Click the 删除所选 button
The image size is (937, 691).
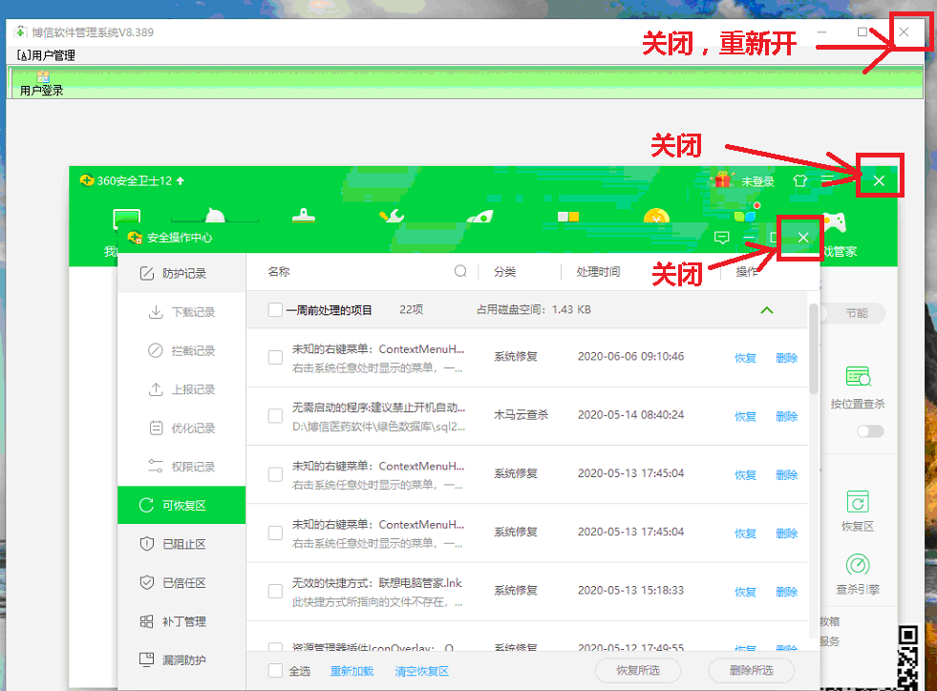click(751, 670)
